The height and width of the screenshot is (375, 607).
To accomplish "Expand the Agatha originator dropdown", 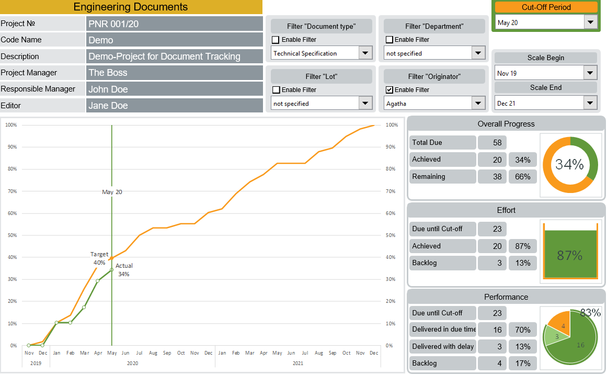I will tap(478, 103).
